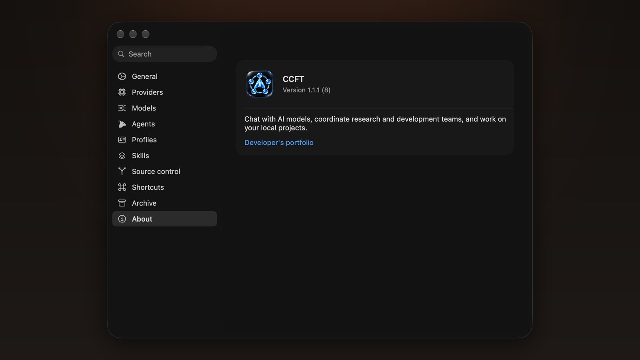Minimize the settings window
This screenshot has height=360, width=640.
click(x=133, y=34)
